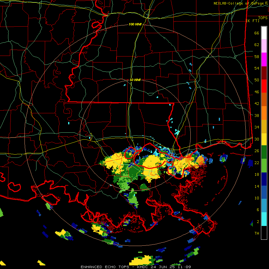Click the '6' scale value
Screen dimensions: 269x269
258,210
